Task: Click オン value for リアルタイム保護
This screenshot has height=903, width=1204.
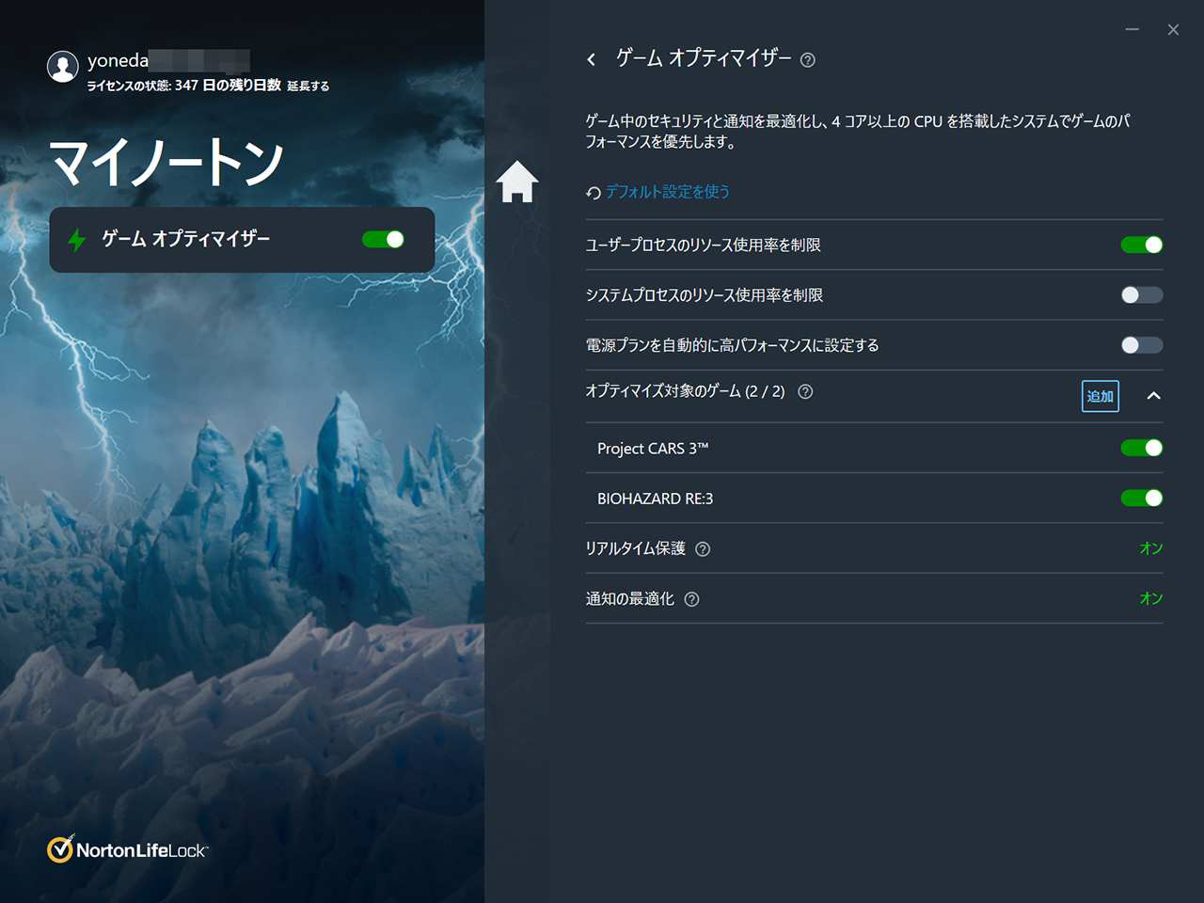Action: (x=1151, y=548)
